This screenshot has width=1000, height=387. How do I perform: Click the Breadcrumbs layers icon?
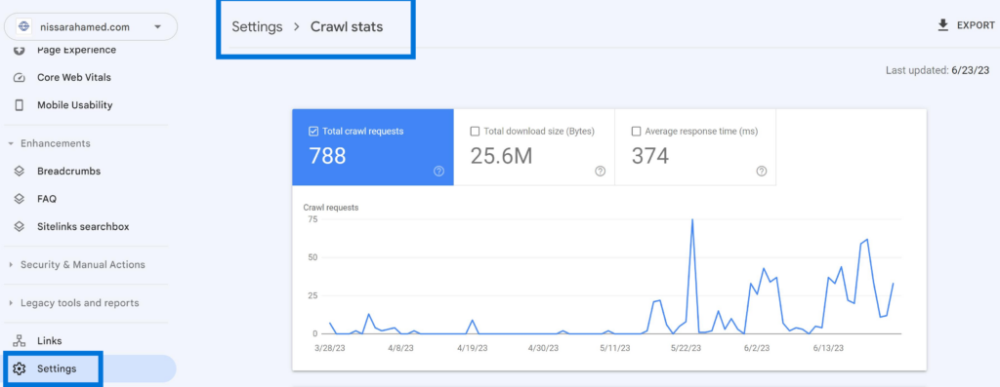click(x=20, y=172)
